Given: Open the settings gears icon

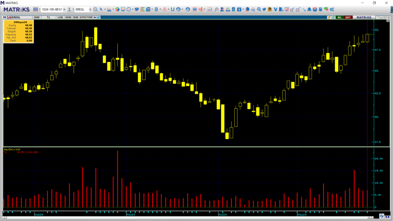Looking at the screenshot, I should pyautogui.click(x=332, y=9).
